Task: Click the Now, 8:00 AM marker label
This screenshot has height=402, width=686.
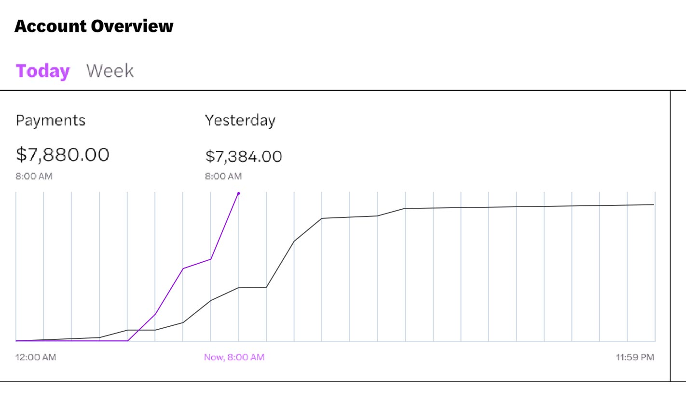Action: click(234, 357)
